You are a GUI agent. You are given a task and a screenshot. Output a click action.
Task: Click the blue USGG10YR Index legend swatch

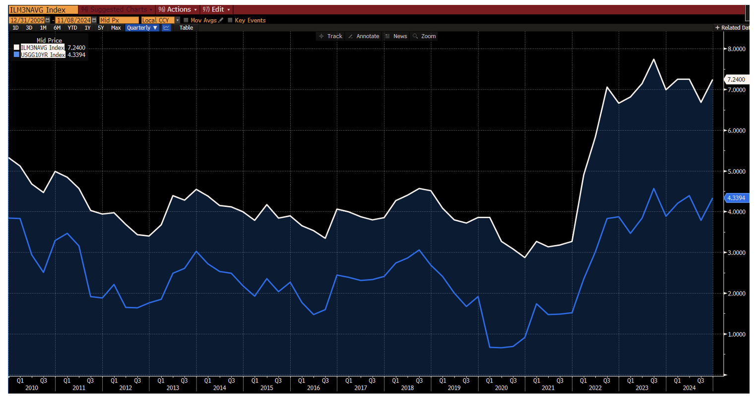(x=16, y=55)
